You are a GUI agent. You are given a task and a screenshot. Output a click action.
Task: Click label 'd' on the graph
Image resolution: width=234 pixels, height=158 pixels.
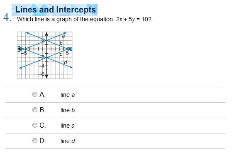[x=66, y=62]
